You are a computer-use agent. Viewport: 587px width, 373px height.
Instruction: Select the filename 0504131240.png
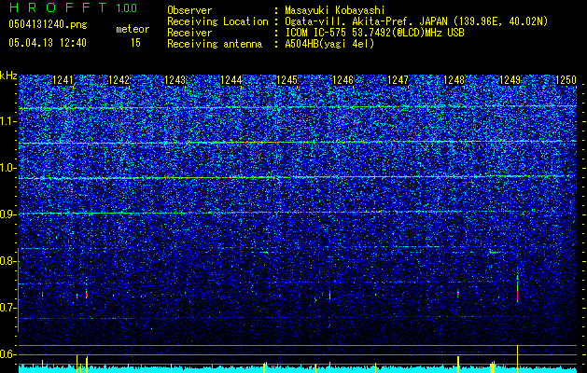48,24
